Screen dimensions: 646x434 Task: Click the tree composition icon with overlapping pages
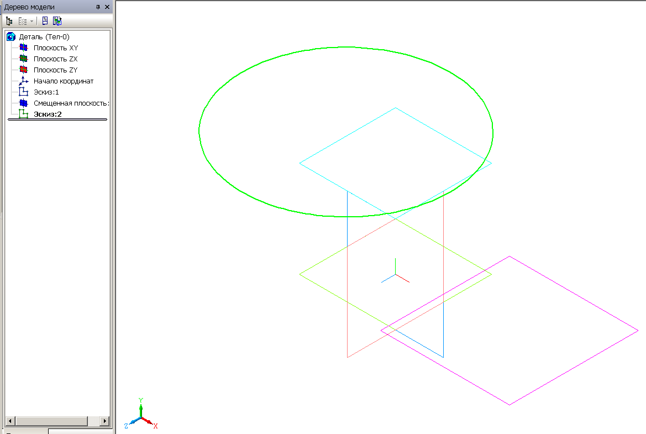pyautogui.click(x=57, y=20)
